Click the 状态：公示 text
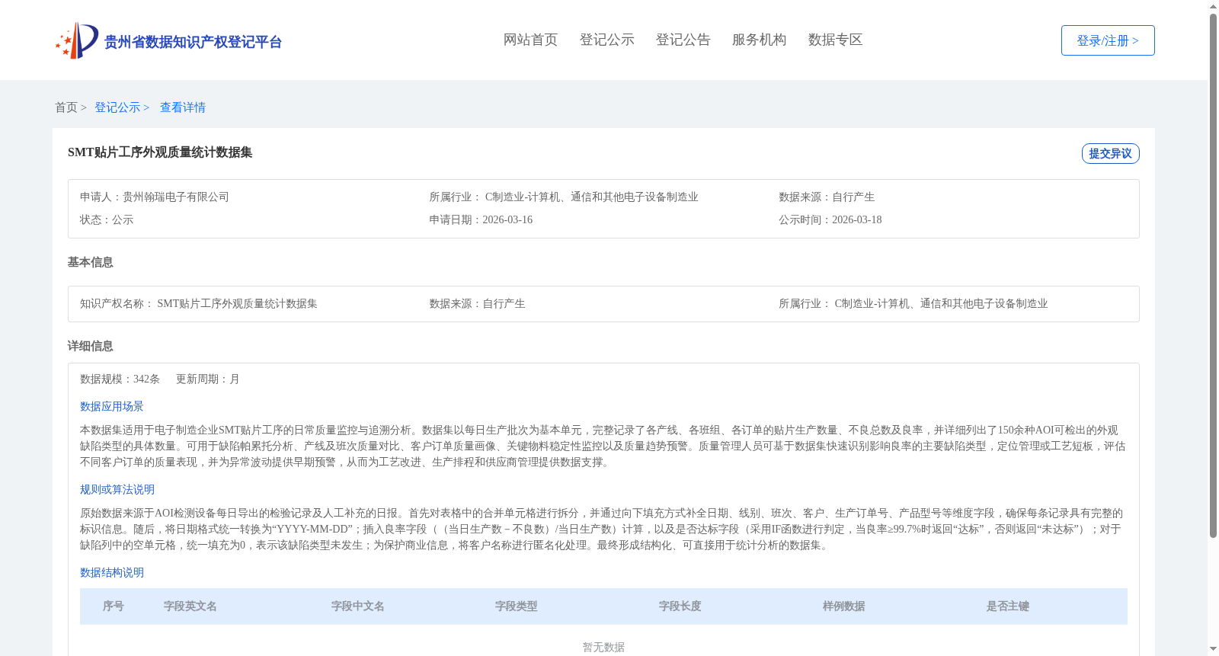Screen dimensions: 1219x656 (x=107, y=219)
